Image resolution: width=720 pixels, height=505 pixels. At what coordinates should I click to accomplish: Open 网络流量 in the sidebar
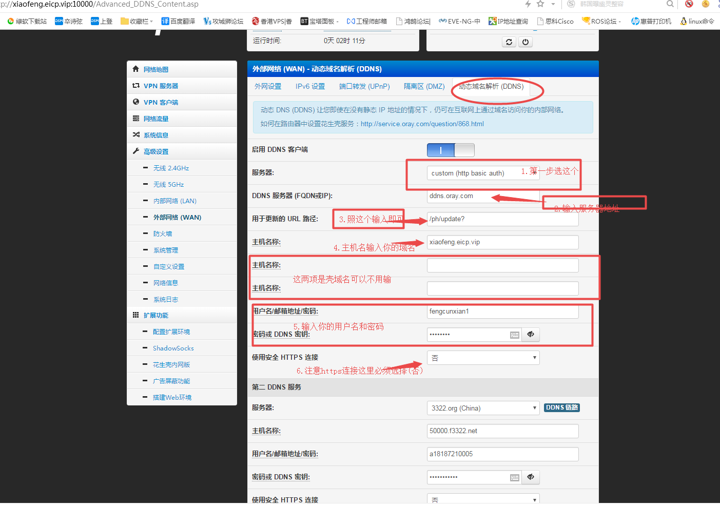tap(182, 119)
